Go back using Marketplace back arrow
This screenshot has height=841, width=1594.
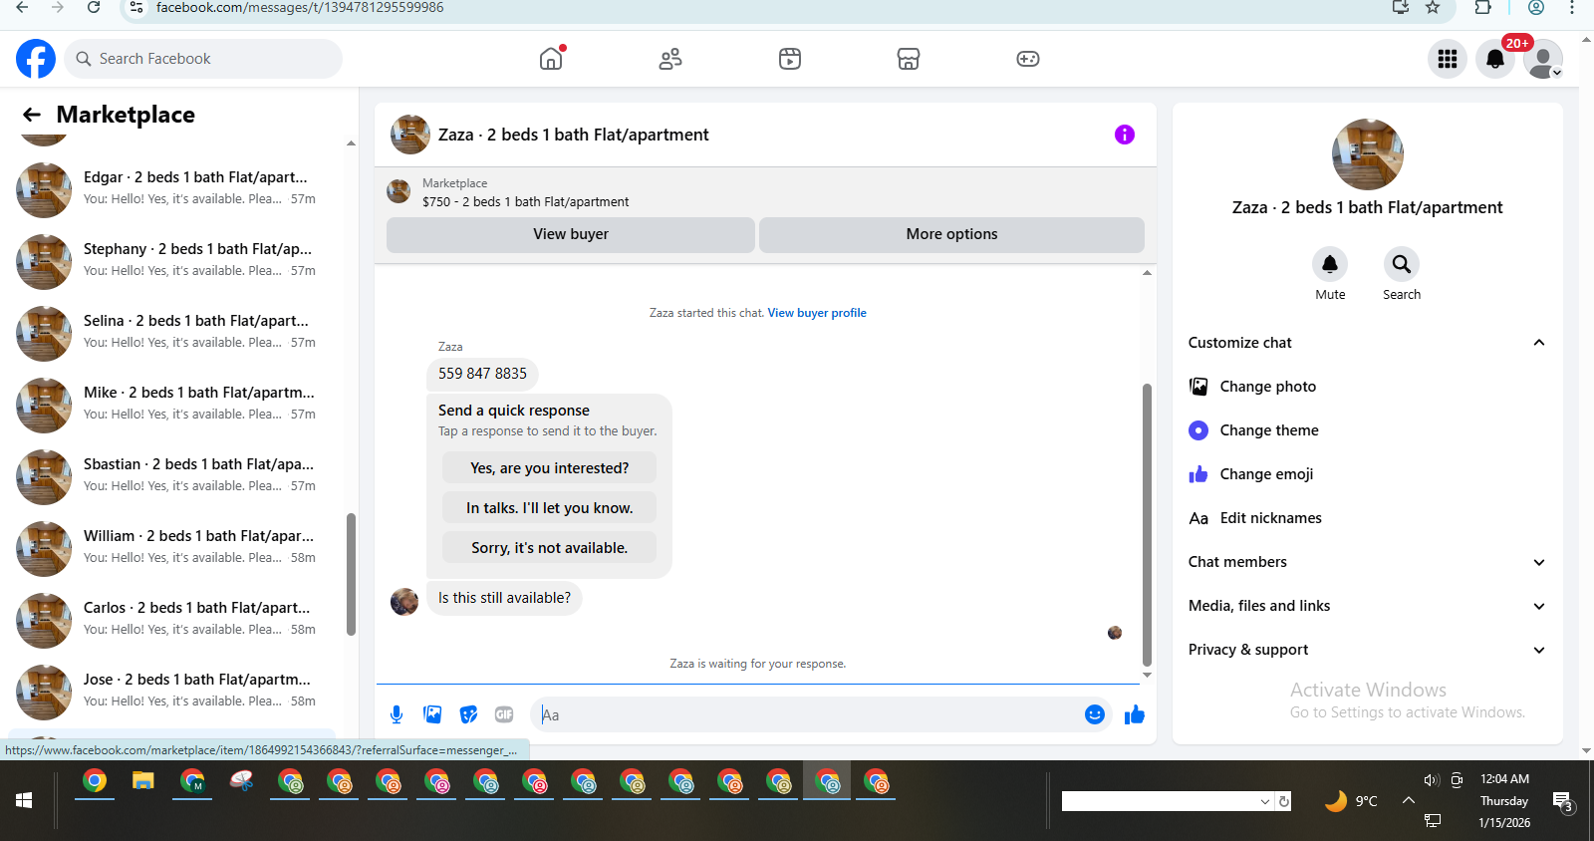32,115
